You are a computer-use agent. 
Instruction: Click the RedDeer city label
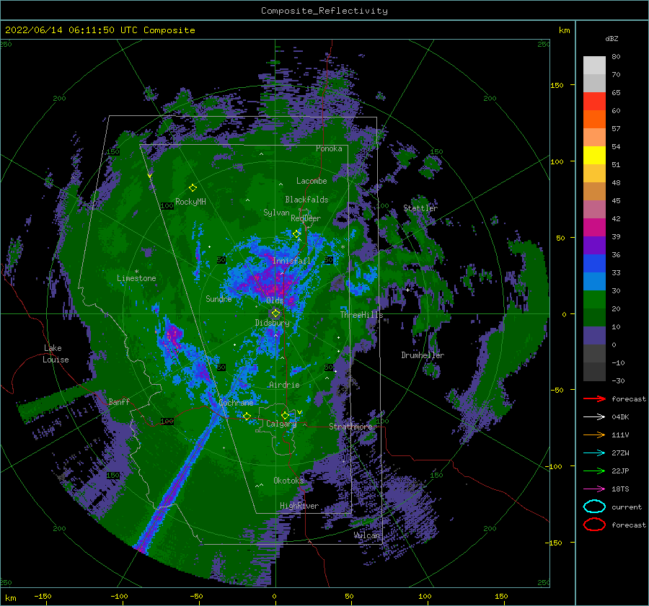(x=306, y=218)
